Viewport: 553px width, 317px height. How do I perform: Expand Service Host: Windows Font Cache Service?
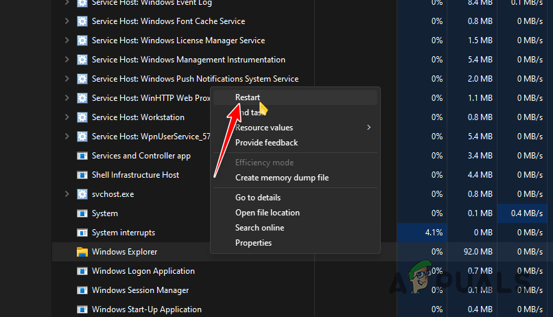(x=67, y=21)
